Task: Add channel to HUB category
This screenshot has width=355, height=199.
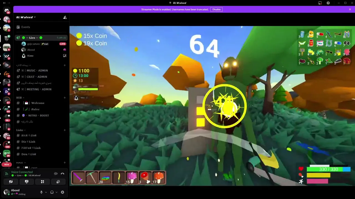Action: (x=65, y=98)
